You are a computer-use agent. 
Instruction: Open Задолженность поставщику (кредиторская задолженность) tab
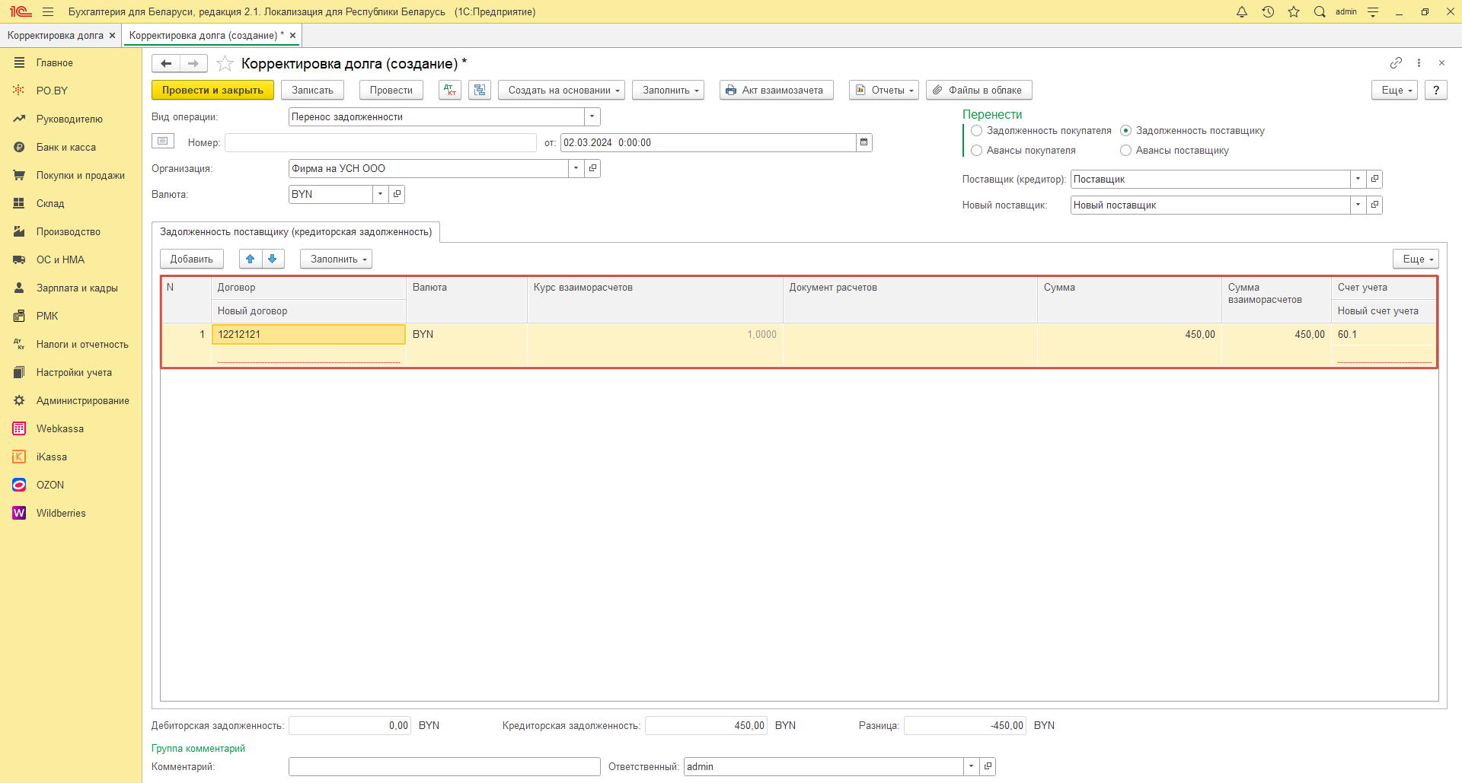[x=295, y=232]
